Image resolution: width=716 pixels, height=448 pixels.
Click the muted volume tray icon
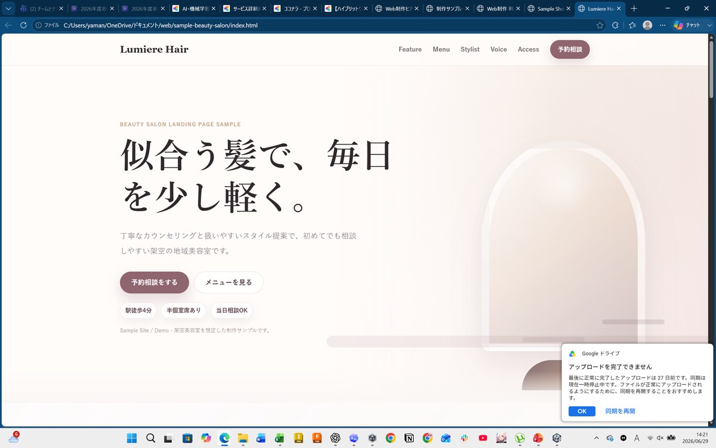coord(660,438)
